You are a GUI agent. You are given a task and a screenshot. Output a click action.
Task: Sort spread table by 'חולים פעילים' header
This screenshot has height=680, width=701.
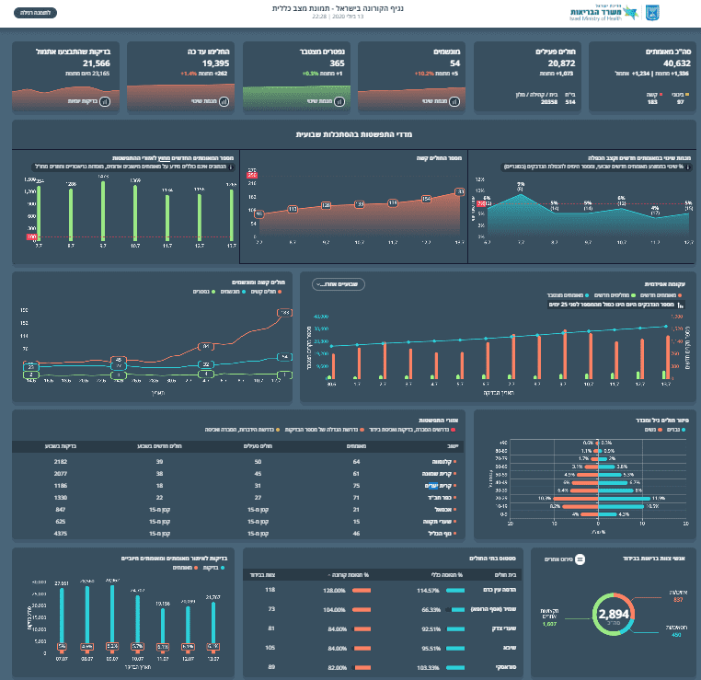click(x=258, y=446)
